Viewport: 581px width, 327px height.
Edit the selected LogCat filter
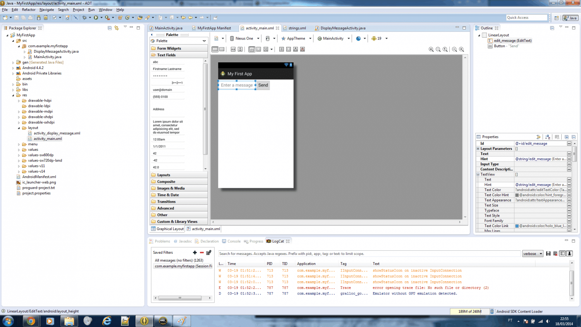[x=209, y=253]
